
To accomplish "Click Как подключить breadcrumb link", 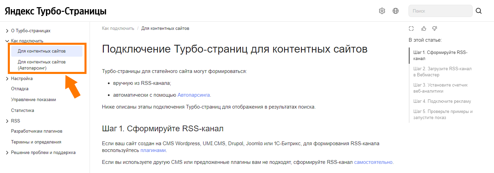I will 118,28.
